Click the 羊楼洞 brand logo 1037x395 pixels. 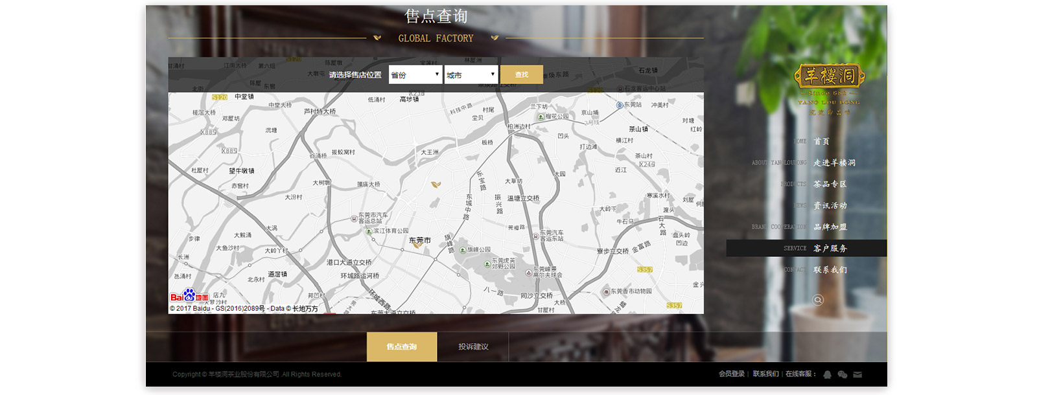point(830,89)
